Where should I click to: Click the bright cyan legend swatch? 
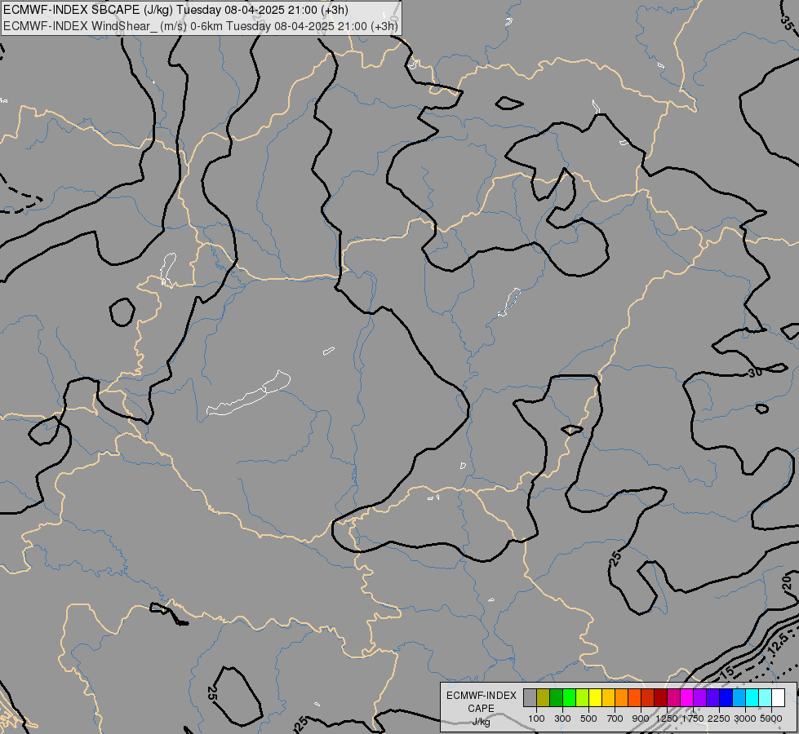[752, 698]
